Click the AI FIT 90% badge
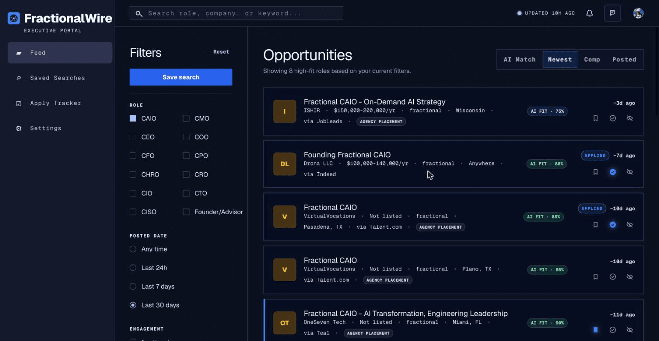The image size is (659, 341). pos(547,323)
